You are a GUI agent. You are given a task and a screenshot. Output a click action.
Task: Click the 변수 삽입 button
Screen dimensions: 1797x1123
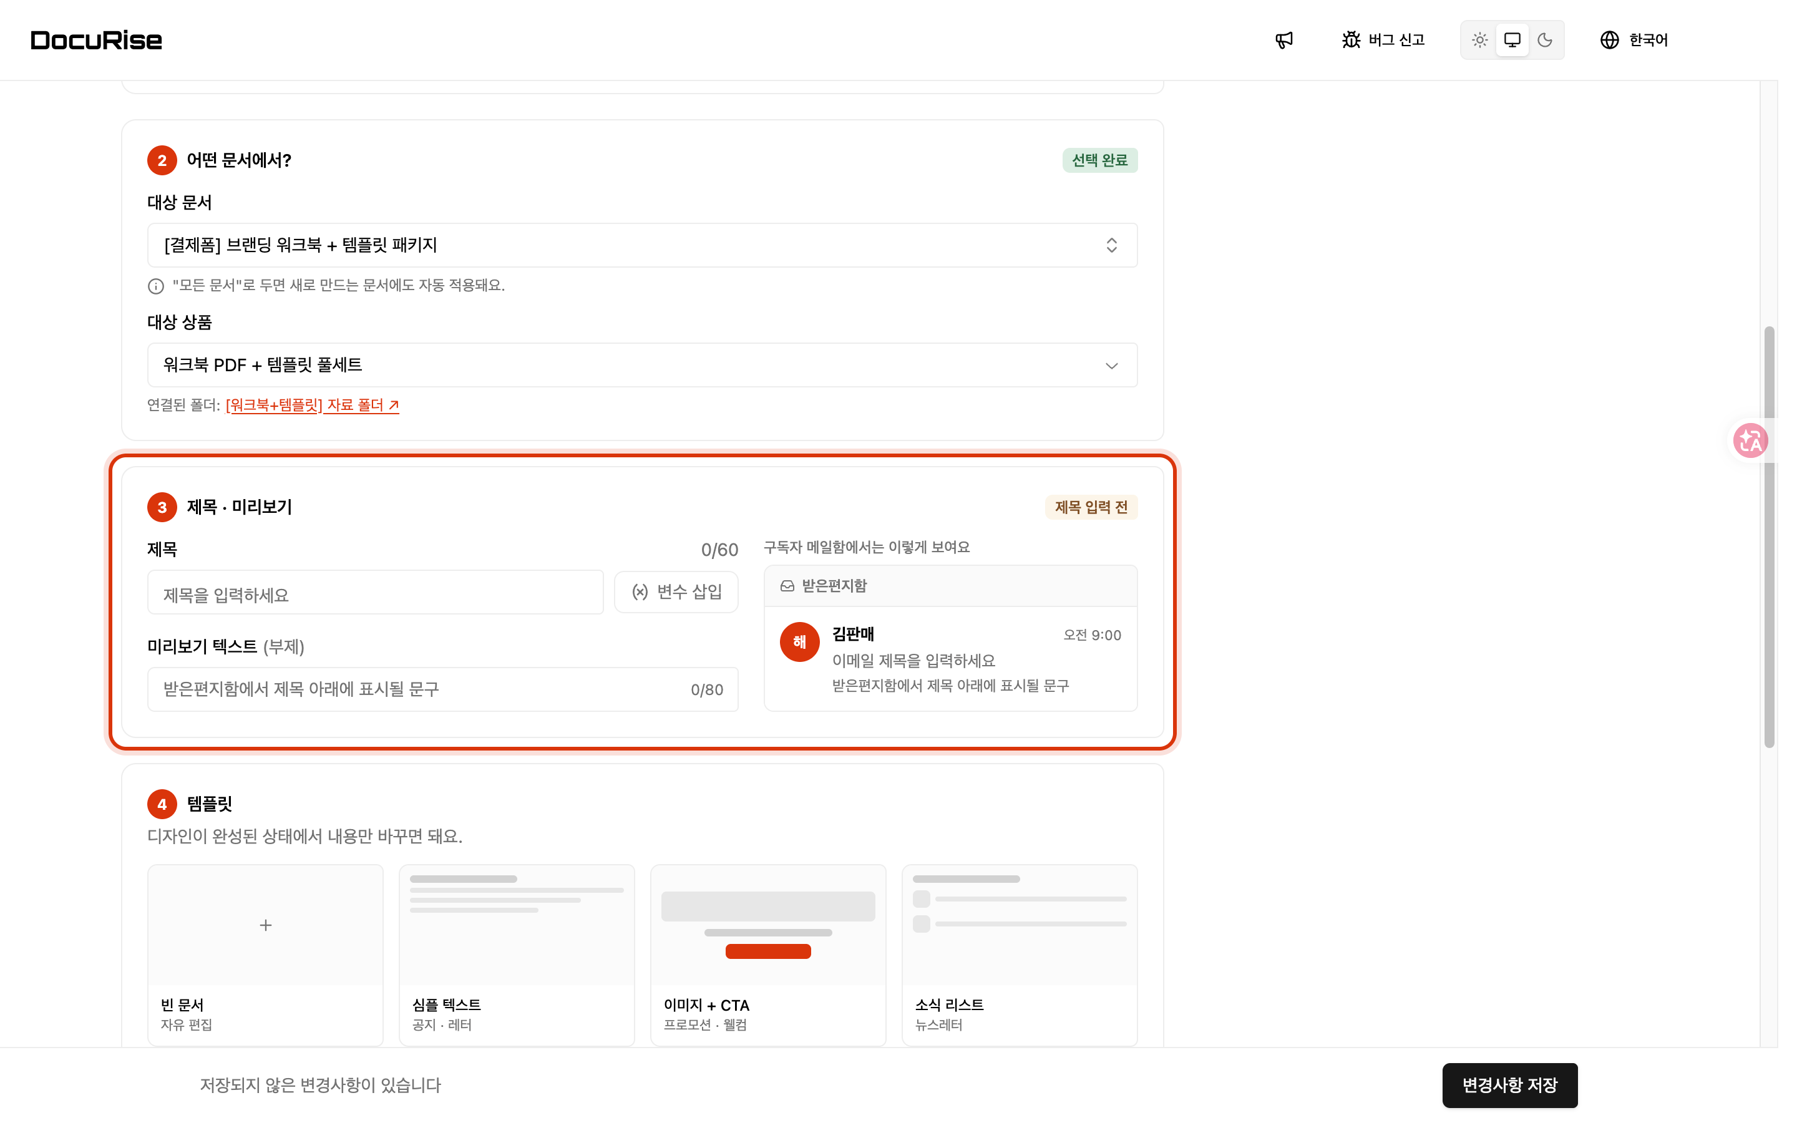click(676, 592)
